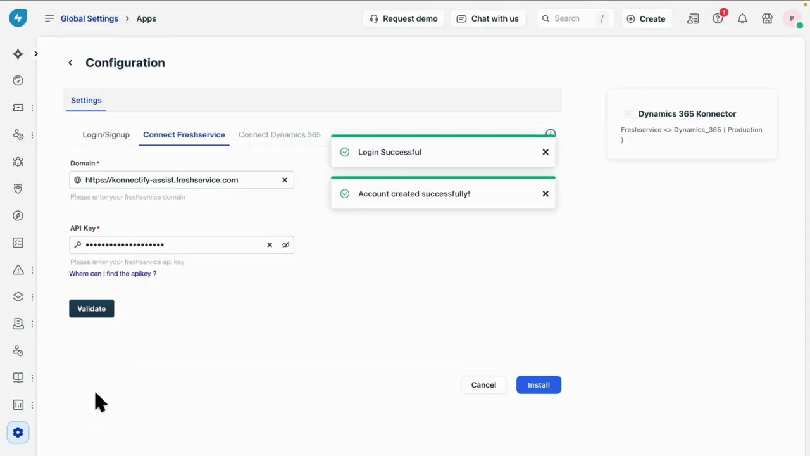
Task: Toggle API key visibility eye icon
Action: pyautogui.click(x=285, y=244)
